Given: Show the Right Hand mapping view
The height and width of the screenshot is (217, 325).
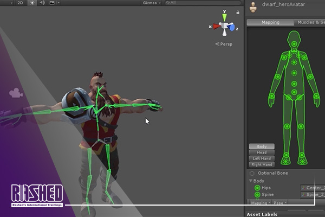Looking at the screenshot, I should (x=262, y=164).
